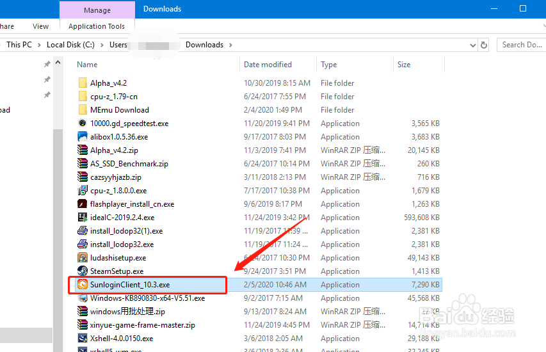Click the 593,608 KB size value
The width and height of the screenshot is (546, 352).
point(422,218)
